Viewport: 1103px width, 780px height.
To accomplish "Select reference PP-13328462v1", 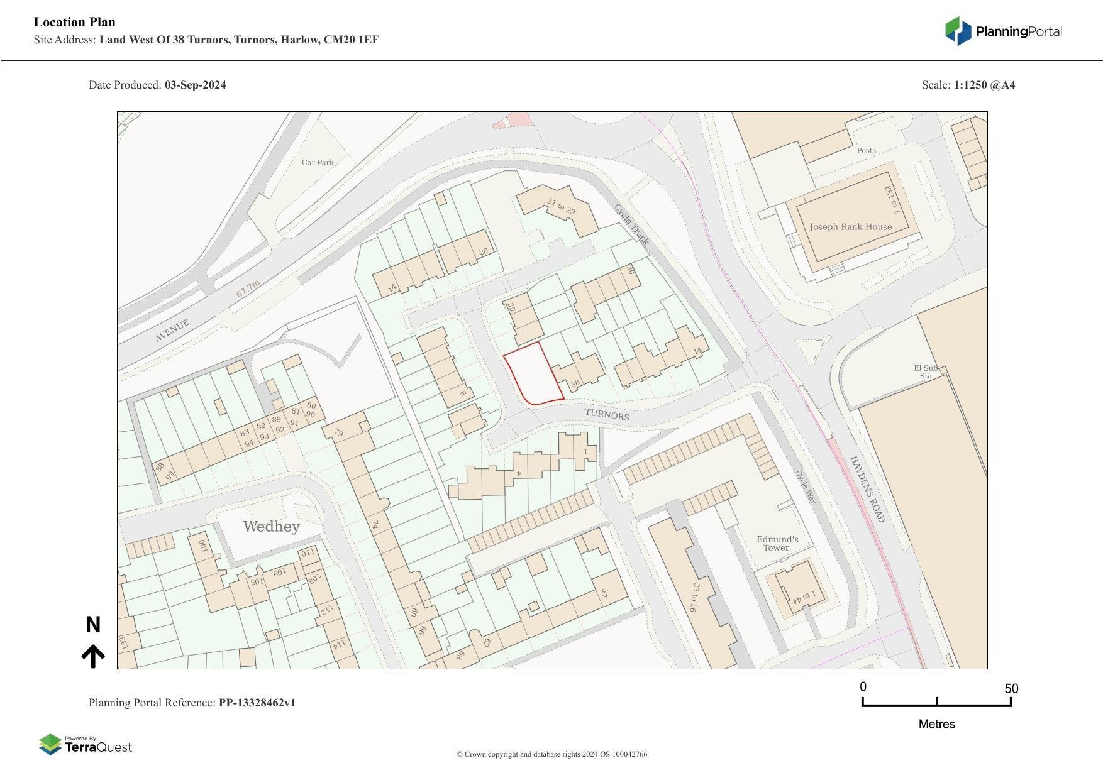I will point(257,703).
